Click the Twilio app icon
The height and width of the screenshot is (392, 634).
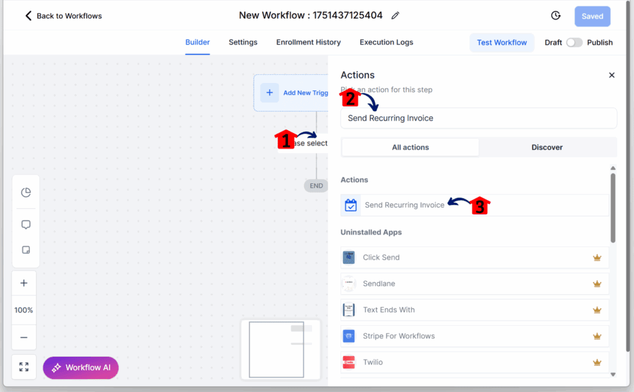point(349,362)
